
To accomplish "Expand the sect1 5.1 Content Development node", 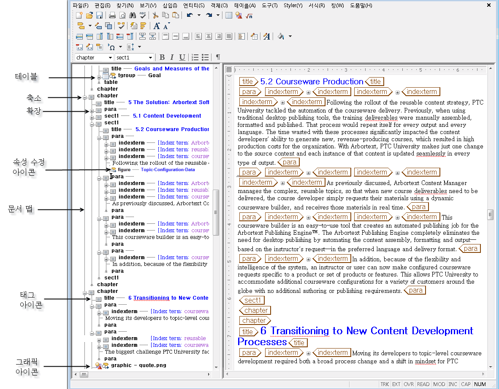I will (92, 118).
